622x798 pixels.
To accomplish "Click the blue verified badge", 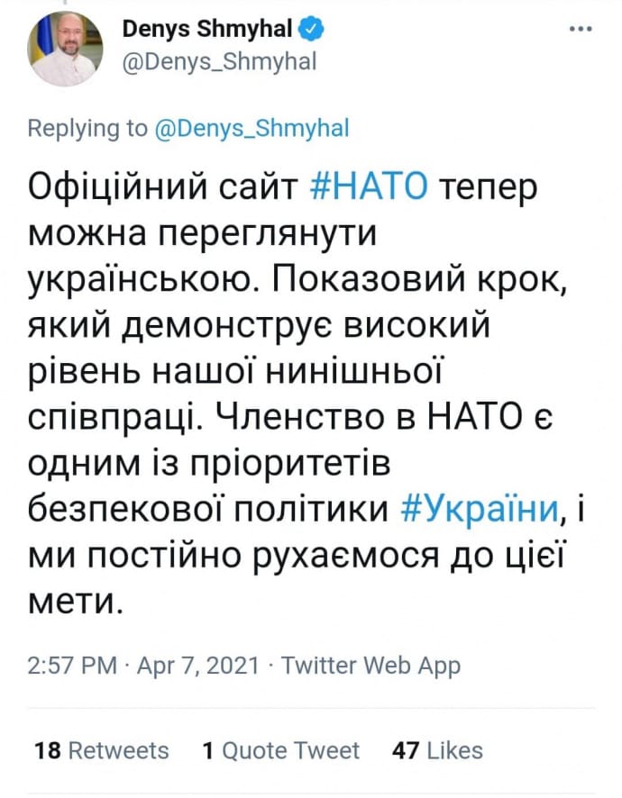I will 311,30.
